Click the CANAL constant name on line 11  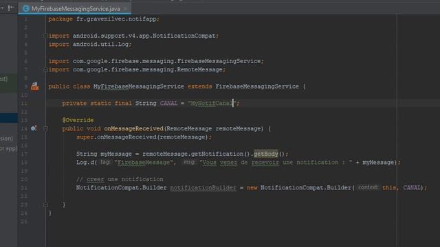click(x=168, y=104)
